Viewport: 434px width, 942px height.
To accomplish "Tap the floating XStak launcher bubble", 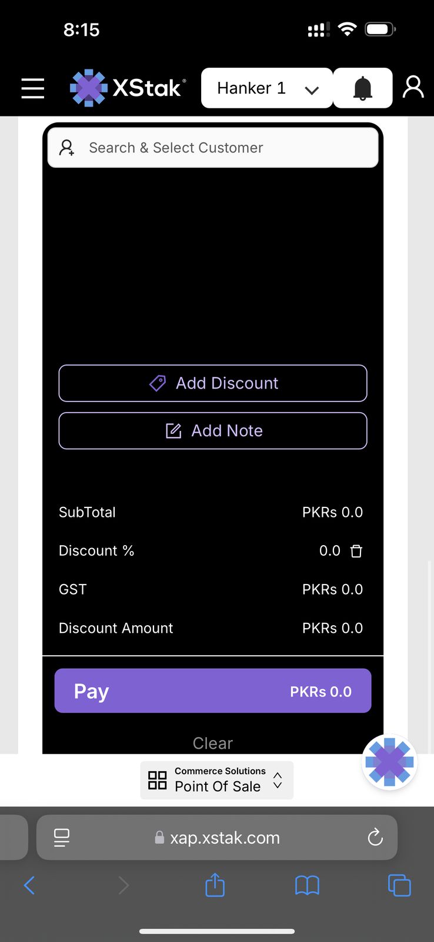I will tap(389, 762).
